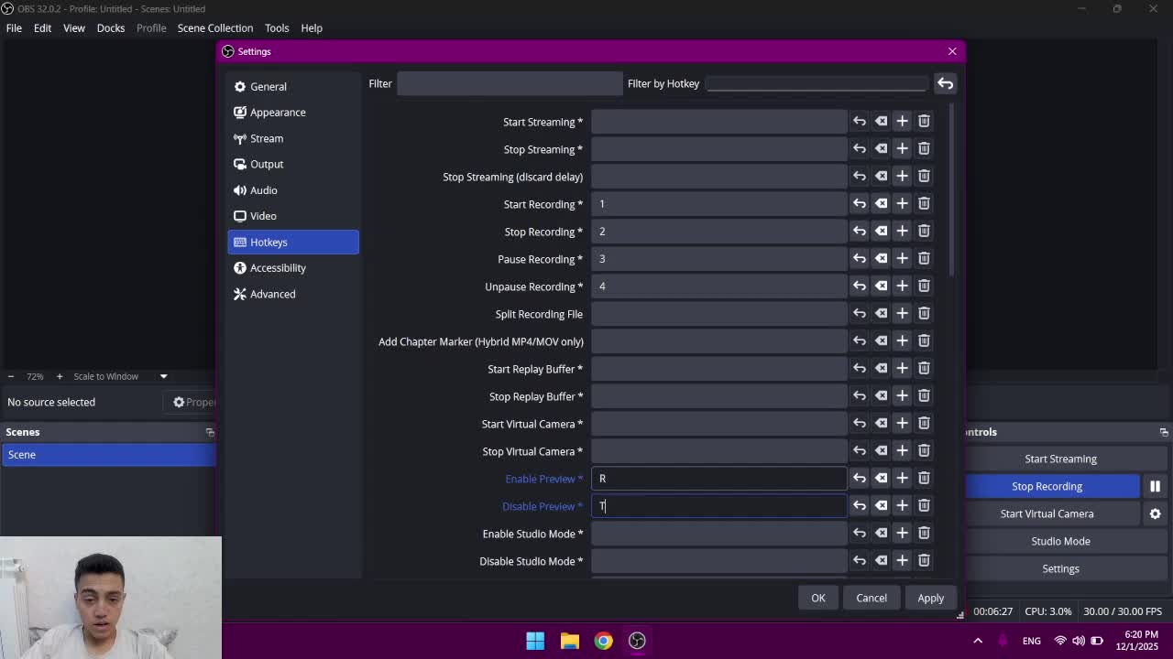Open Virtual Camera configuration gear
The image size is (1173, 659).
click(x=1156, y=513)
